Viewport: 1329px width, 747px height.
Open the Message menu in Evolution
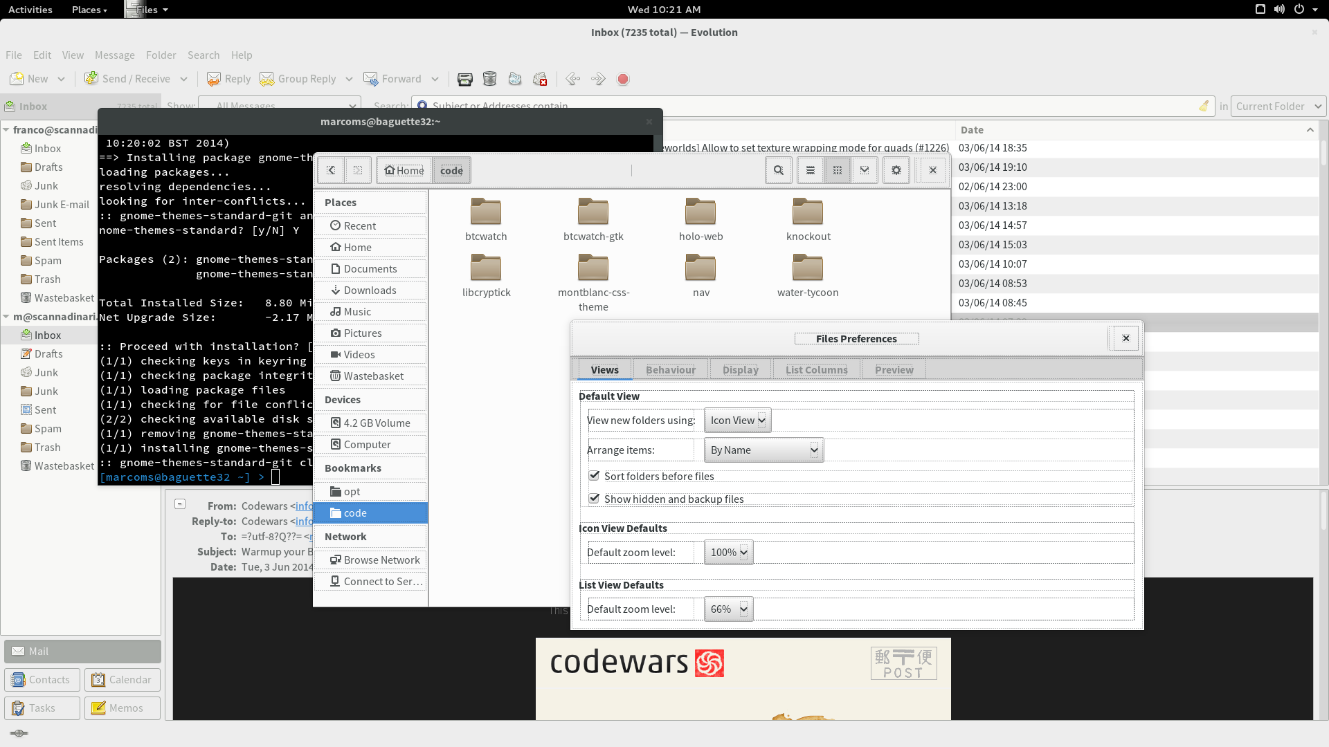click(115, 55)
